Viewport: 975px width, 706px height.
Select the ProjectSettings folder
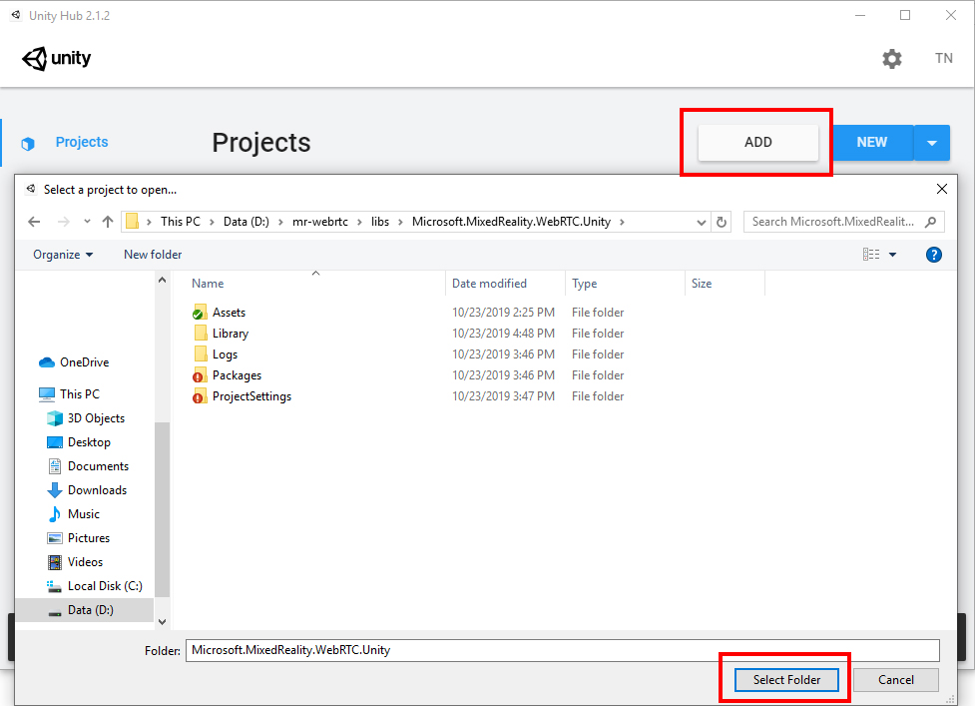coord(251,396)
